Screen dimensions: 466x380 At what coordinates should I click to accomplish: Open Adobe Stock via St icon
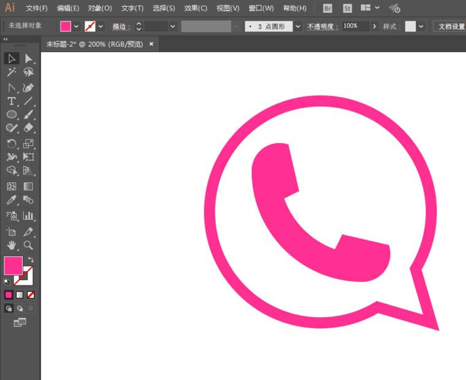347,9
